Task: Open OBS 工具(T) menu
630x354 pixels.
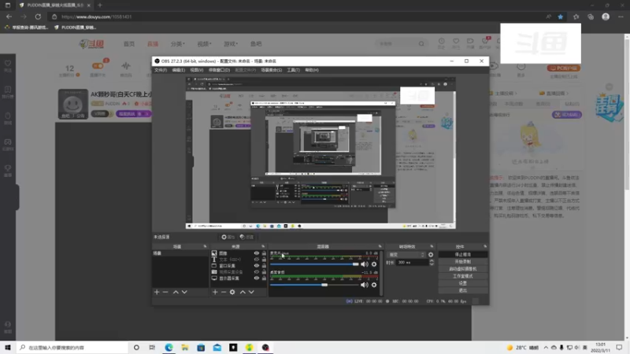Action: coord(293,70)
